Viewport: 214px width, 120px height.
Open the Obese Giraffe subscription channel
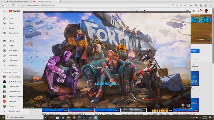point(14,87)
